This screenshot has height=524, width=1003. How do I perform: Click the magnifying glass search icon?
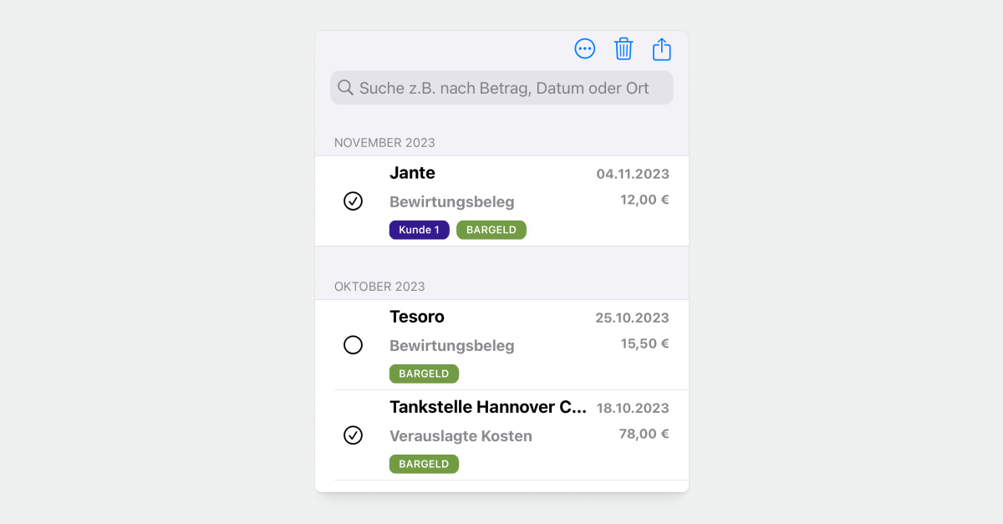pyautogui.click(x=345, y=88)
